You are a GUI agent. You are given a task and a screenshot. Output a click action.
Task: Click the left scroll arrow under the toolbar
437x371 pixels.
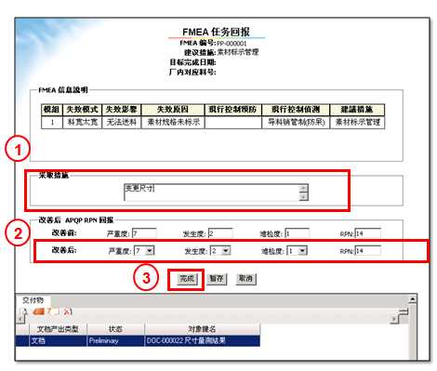[20, 319]
